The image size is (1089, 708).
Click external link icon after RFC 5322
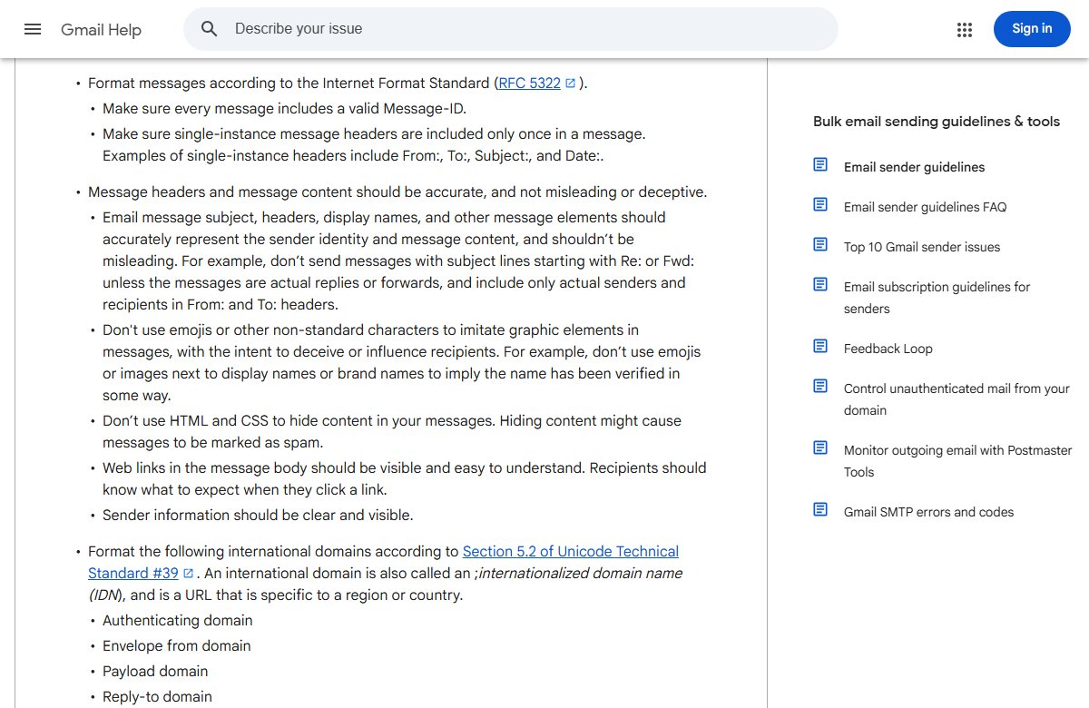pyautogui.click(x=570, y=84)
